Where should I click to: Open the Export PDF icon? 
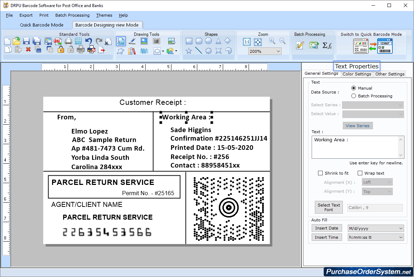pos(57,41)
